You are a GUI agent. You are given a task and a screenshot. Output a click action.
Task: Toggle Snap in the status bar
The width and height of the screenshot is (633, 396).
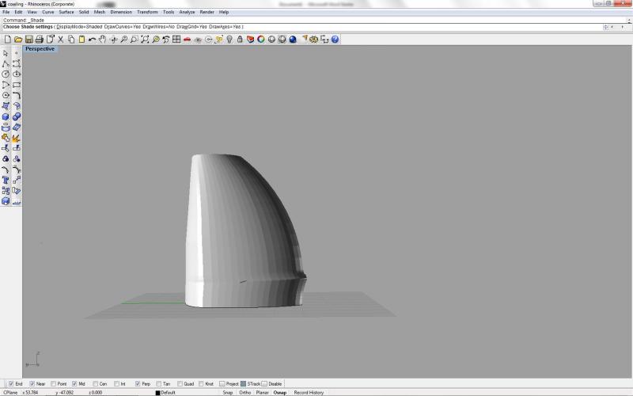pos(228,392)
